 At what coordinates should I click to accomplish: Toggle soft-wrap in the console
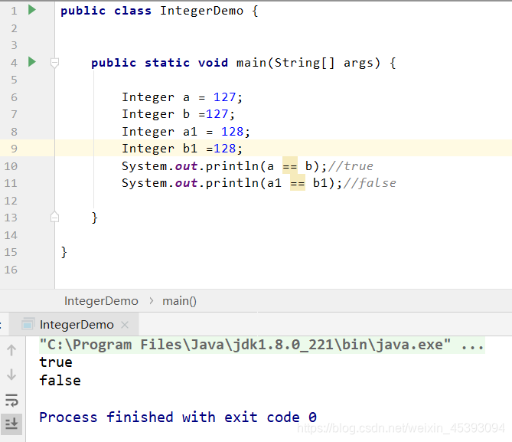tap(11, 400)
